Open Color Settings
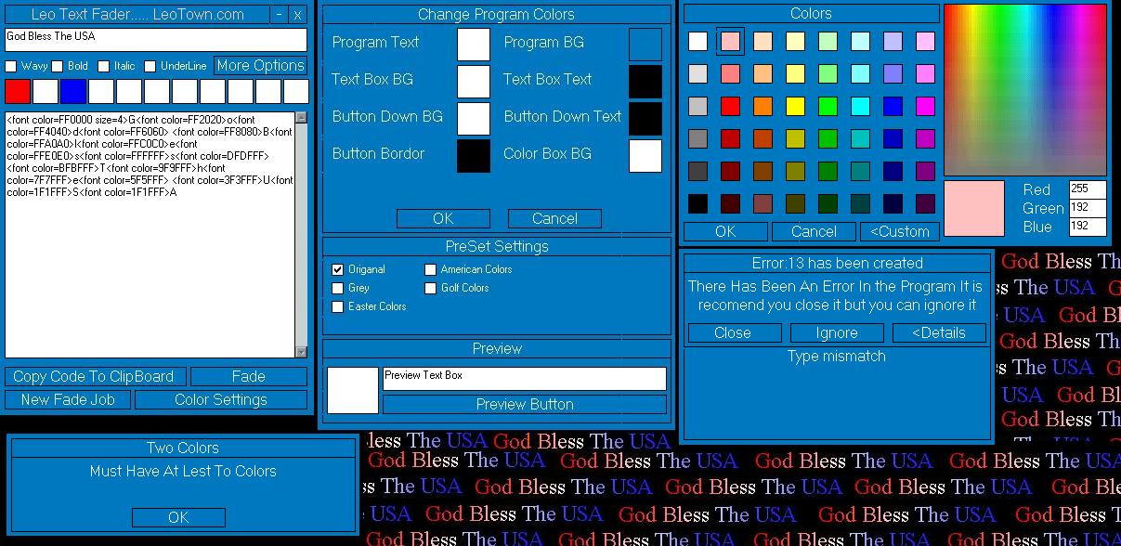Image resolution: width=1121 pixels, height=546 pixels. click(220, 399)
